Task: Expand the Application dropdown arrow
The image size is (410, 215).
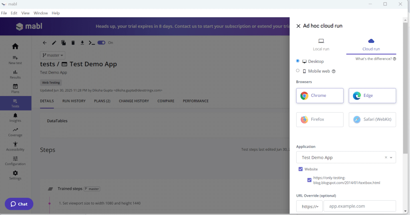Action: [x=391, y=157]
